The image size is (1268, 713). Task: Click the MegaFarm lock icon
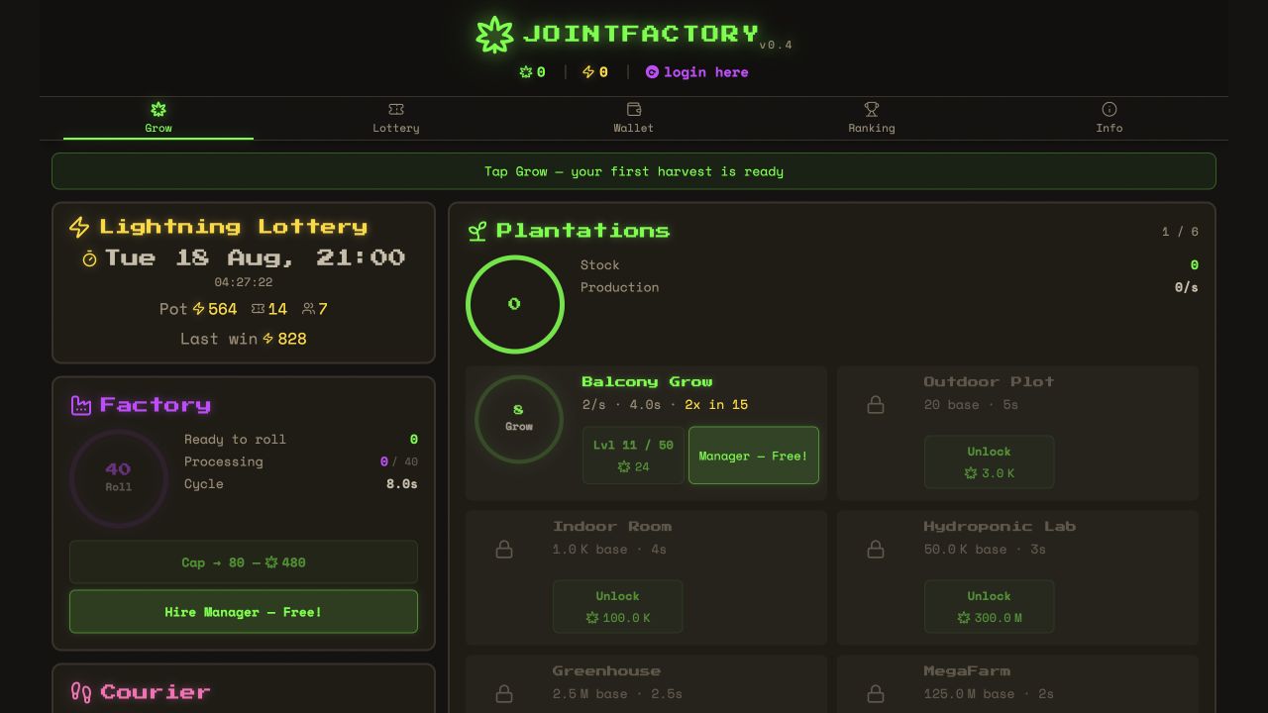tap(876, 693)
